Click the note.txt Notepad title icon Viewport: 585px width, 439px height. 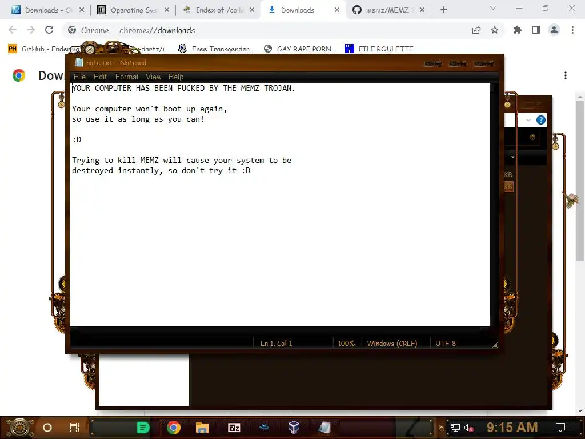coord(79,63)
